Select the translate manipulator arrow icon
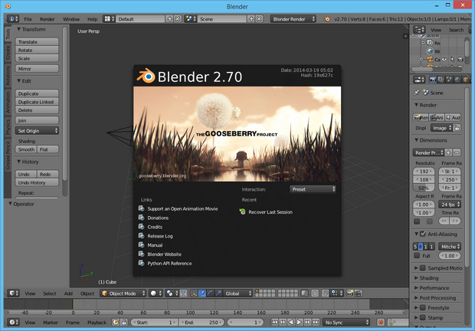This screenshot has height=331, width=475. [x=201, y=293]
